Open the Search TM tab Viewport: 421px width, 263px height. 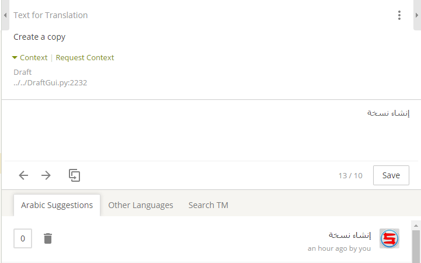pos(208,205)
